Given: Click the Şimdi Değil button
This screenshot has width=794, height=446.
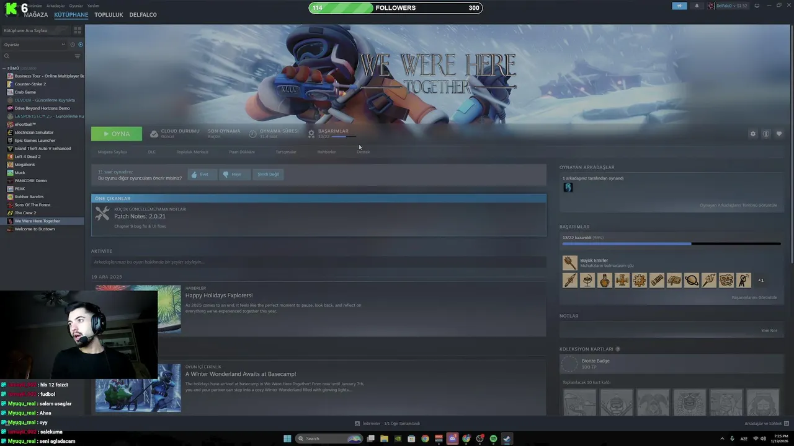Looking at the screenshot, I should [x=268, y=175].
